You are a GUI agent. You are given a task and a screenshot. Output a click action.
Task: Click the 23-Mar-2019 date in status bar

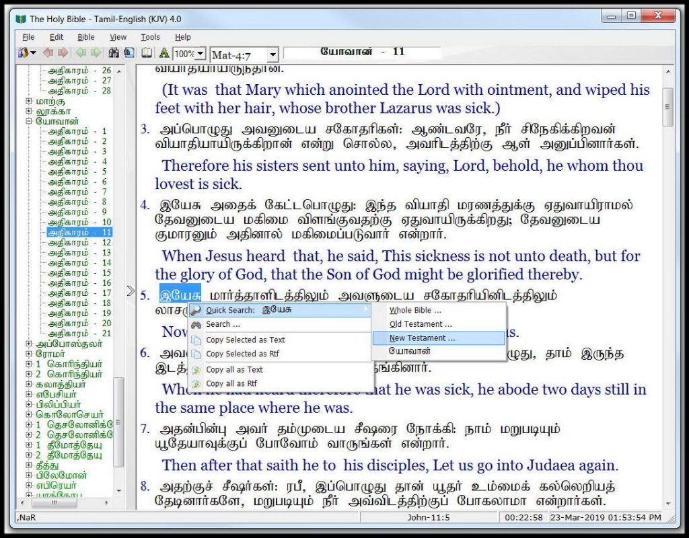click(606, 517)
